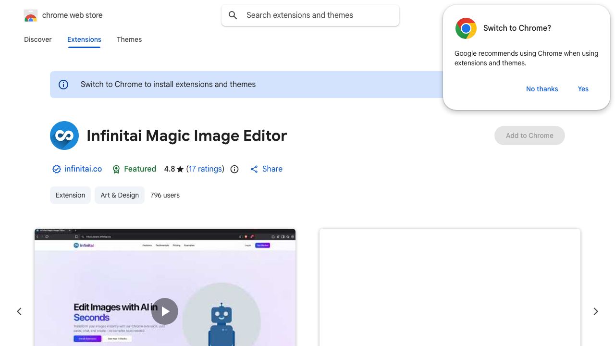The image size is (615, 346).
Task: Click the share icon
Action: 254,169
